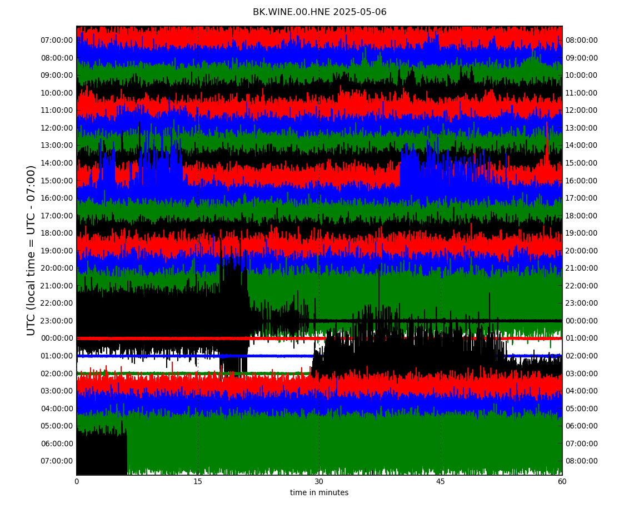
Task: Click the right axis label 13:00:00
Action: click(x=582, y=128)
